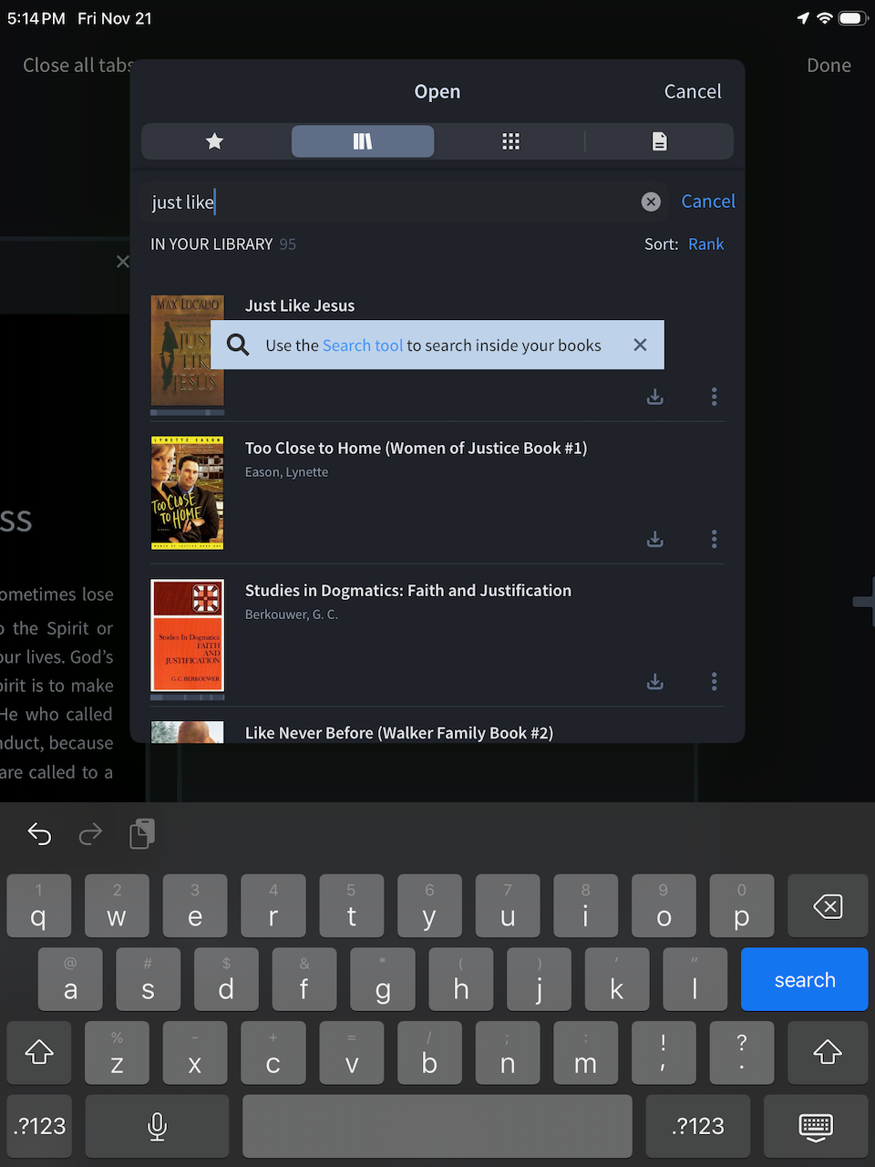Tap the left shift key

pyautogui.click(x=39, y=1052)
